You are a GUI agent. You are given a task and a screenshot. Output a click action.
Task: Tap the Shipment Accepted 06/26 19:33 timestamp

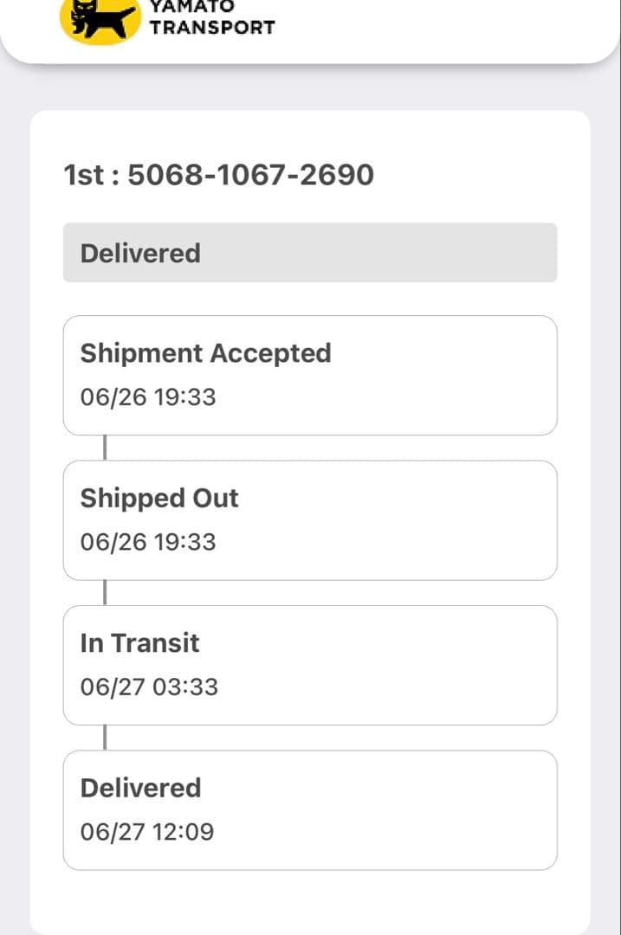(148, 397)
